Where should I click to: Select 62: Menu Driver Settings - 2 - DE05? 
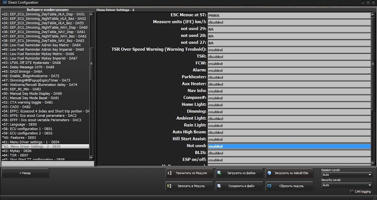[x=45, y=146]
